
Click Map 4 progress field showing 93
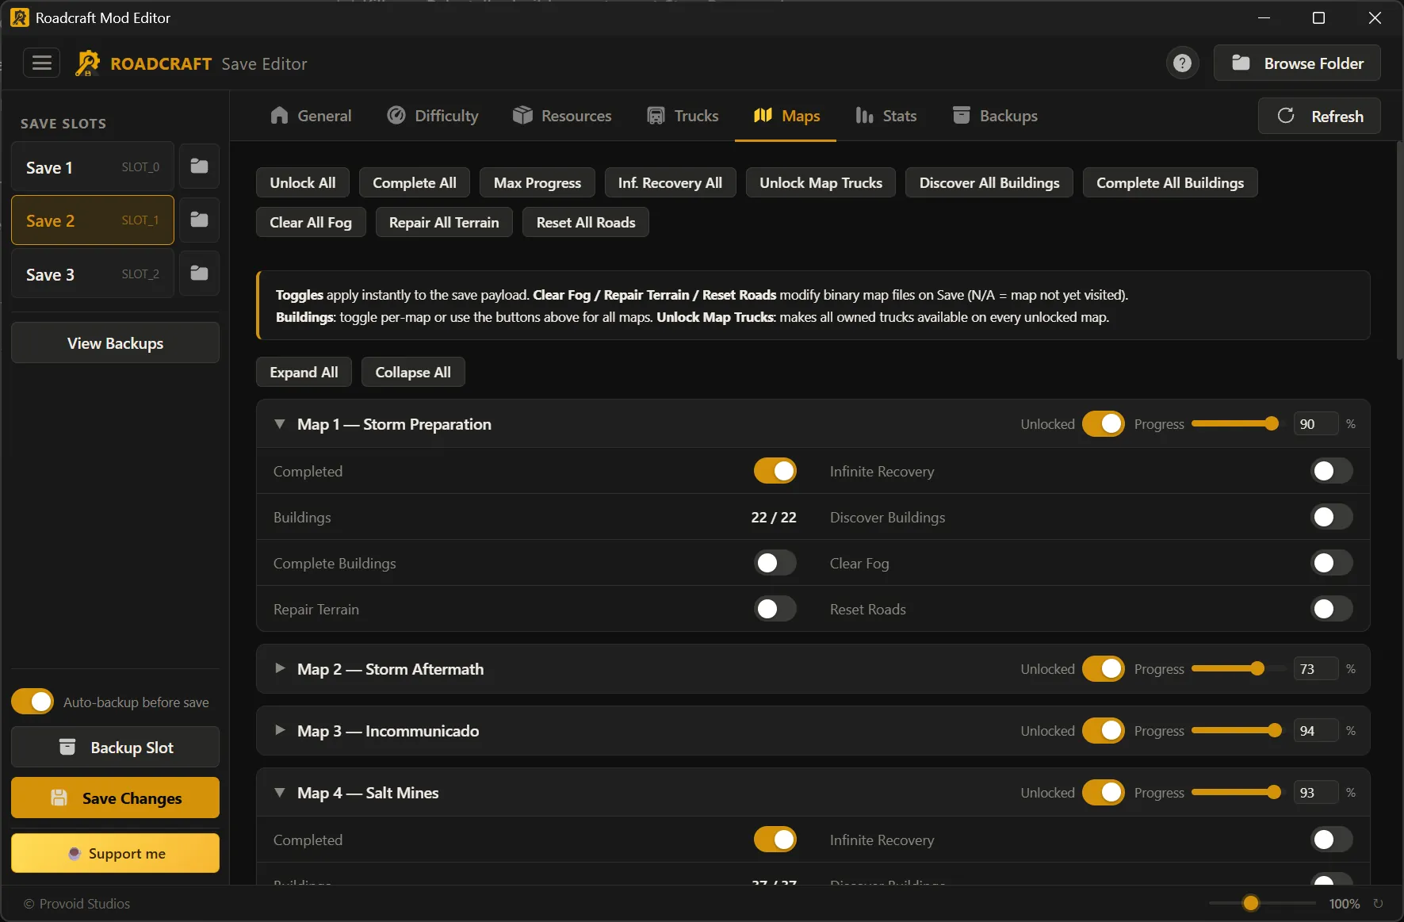[x=1315, y=793]
